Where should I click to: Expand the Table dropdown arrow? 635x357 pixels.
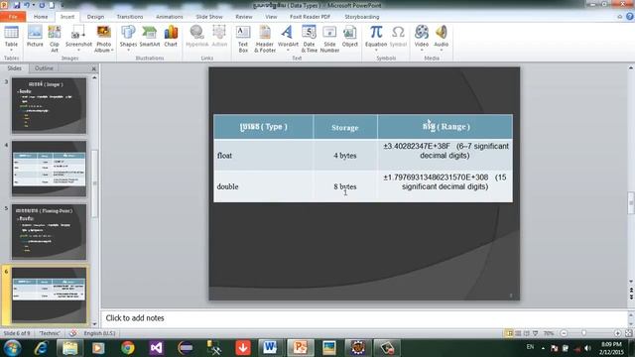click(x=11, y=50)
